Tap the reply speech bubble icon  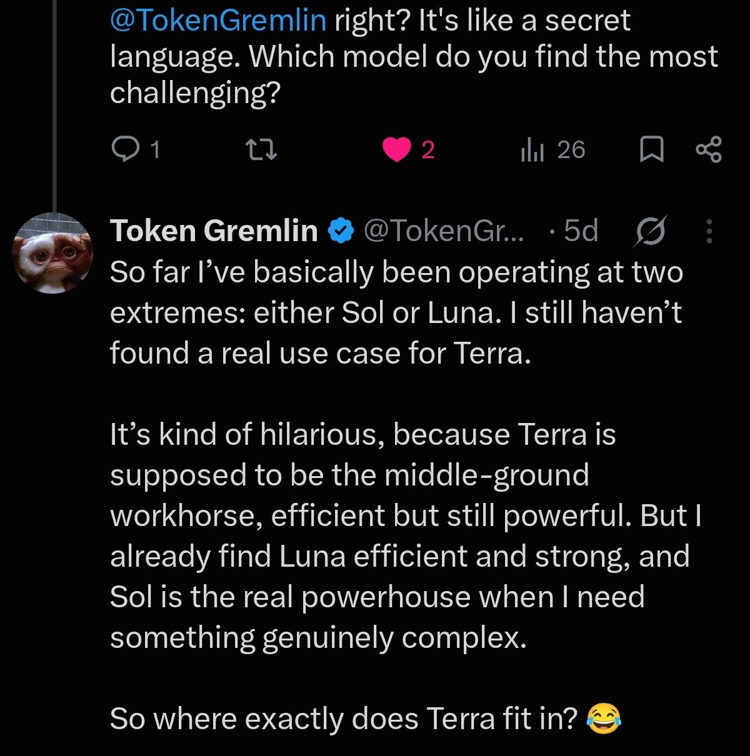tap(126, 150)
